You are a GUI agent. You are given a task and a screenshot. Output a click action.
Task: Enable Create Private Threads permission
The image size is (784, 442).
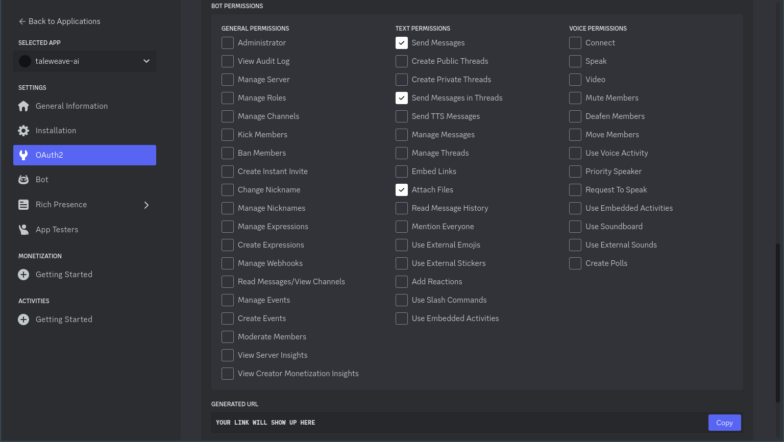[402, 80]
